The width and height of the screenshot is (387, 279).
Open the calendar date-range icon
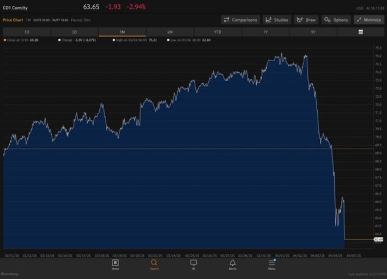[x=361, y=32]
